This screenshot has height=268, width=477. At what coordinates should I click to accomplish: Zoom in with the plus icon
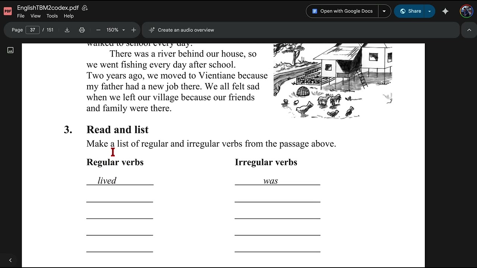(134, 30)
